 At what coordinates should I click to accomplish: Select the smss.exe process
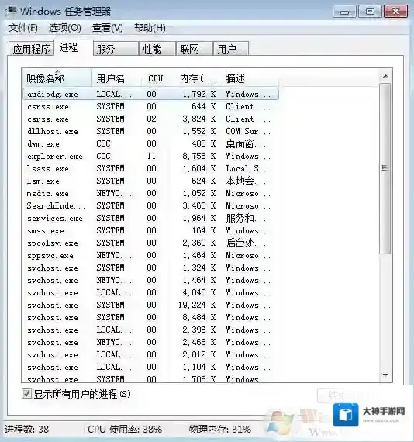click(150, 230)
